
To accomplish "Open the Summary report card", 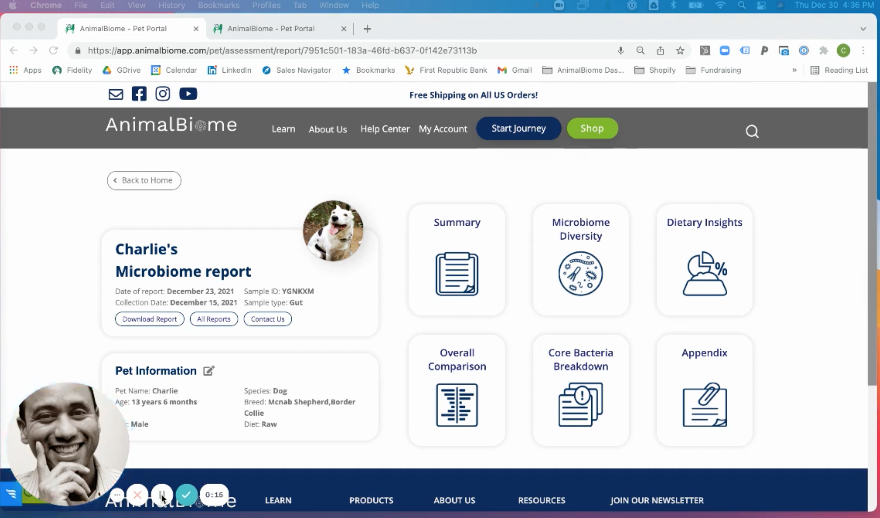I will pos(457,260).
